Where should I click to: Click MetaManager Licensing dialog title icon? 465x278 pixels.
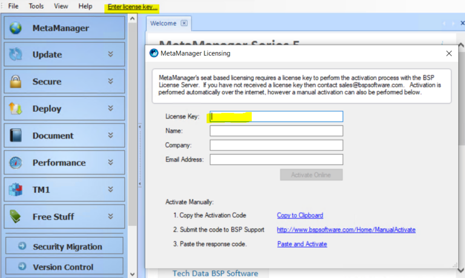[x=154, y=53]
